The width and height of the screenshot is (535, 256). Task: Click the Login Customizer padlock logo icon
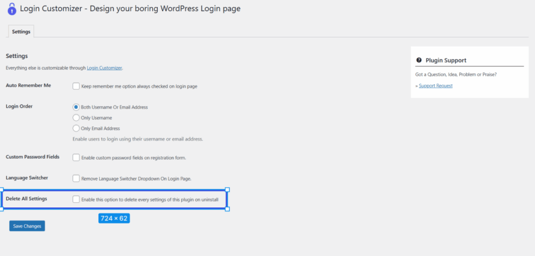[x=12, y=9]
